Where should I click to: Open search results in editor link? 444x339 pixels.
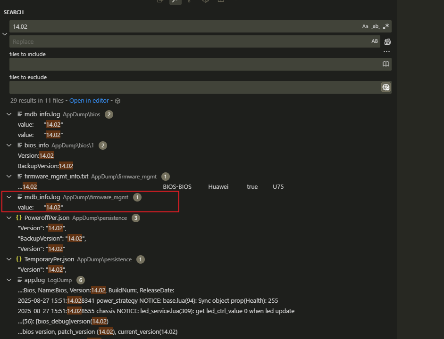click(89, 101)
